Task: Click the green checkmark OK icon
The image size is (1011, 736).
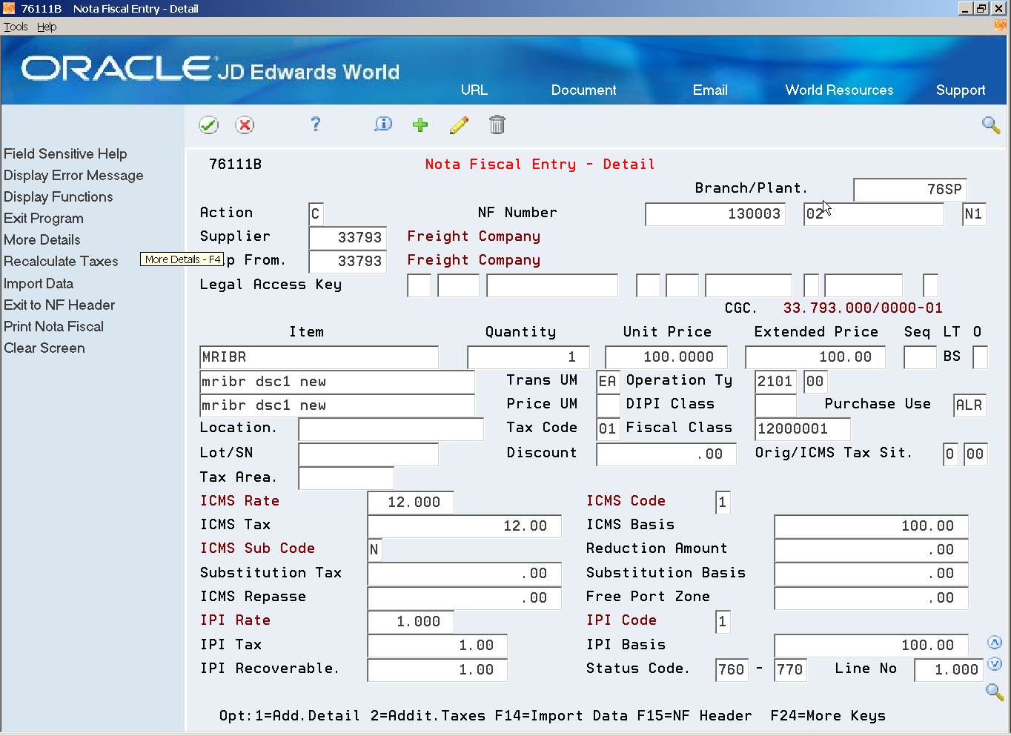Action: pos(209,125)
